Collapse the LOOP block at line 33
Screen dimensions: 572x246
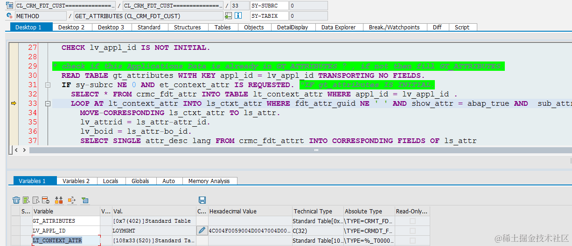pyautogui.click(x=48, y=104)
